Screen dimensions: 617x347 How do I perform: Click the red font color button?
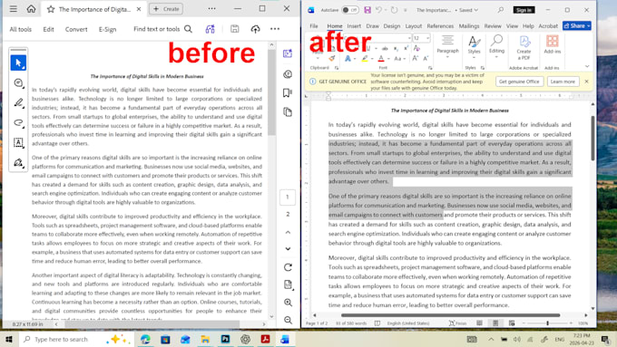pos(381,59)
